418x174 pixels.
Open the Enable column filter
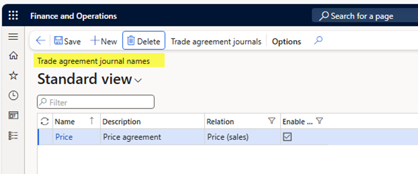tap(319, 121)
